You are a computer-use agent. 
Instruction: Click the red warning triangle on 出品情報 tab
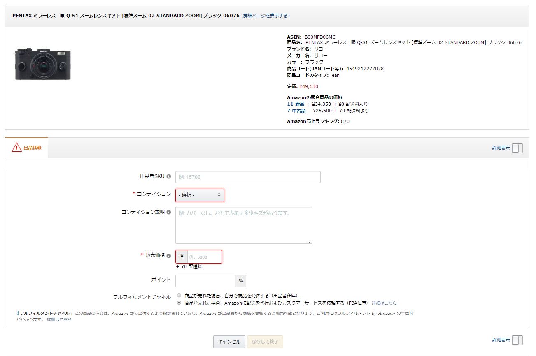(x=16, y=148)
